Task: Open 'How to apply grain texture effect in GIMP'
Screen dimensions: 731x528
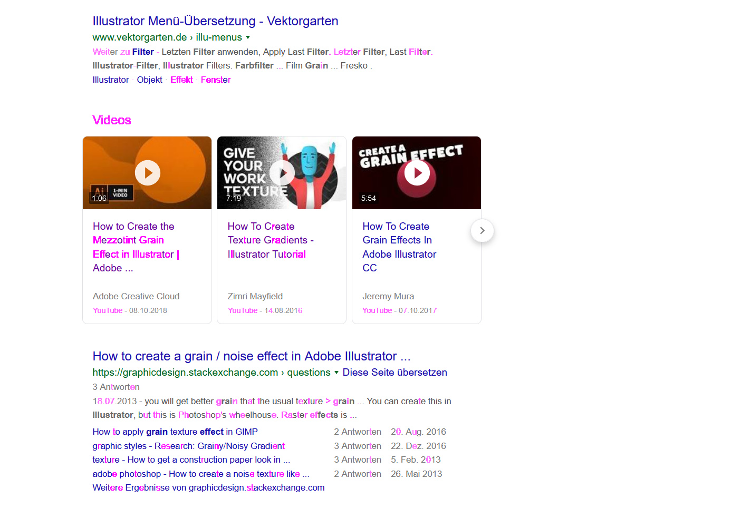Action: (175, 432)
